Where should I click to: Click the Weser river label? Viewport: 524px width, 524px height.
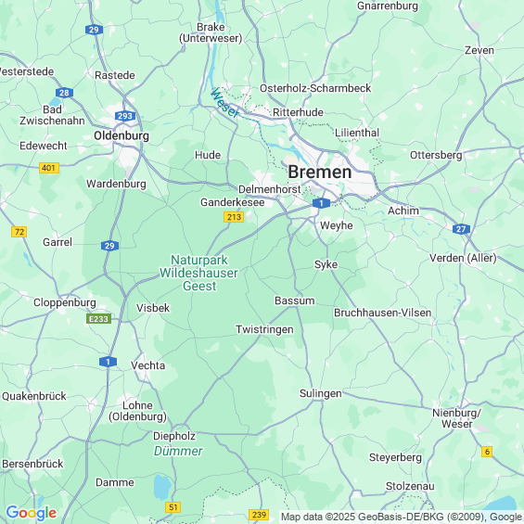224,103
